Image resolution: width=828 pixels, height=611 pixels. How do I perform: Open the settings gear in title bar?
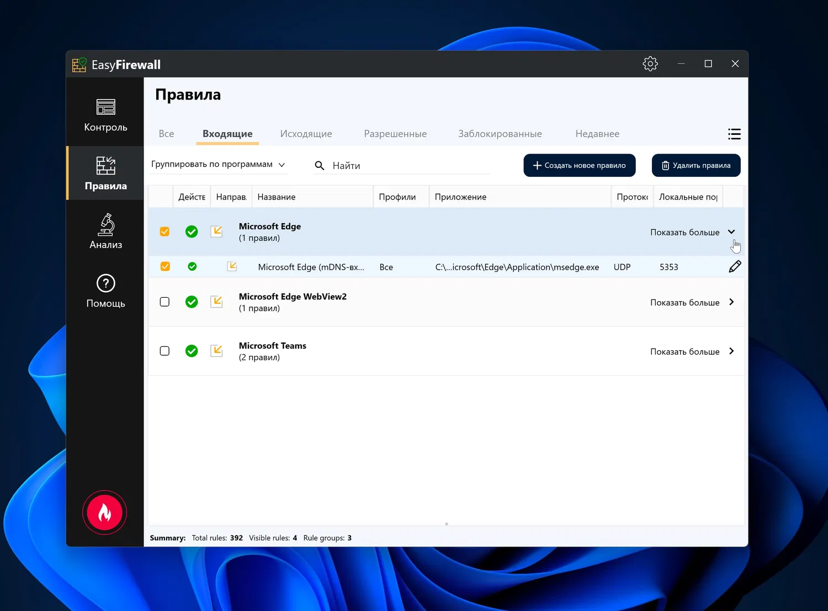(650, 64)
